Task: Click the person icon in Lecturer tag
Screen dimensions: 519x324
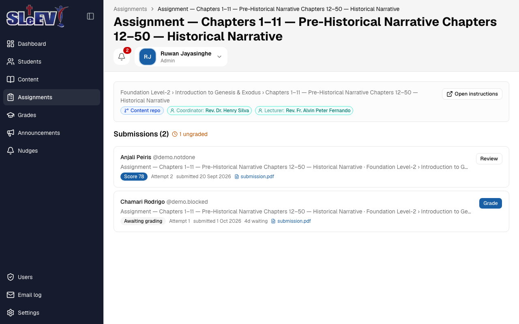Action: (x=260, y=111)
